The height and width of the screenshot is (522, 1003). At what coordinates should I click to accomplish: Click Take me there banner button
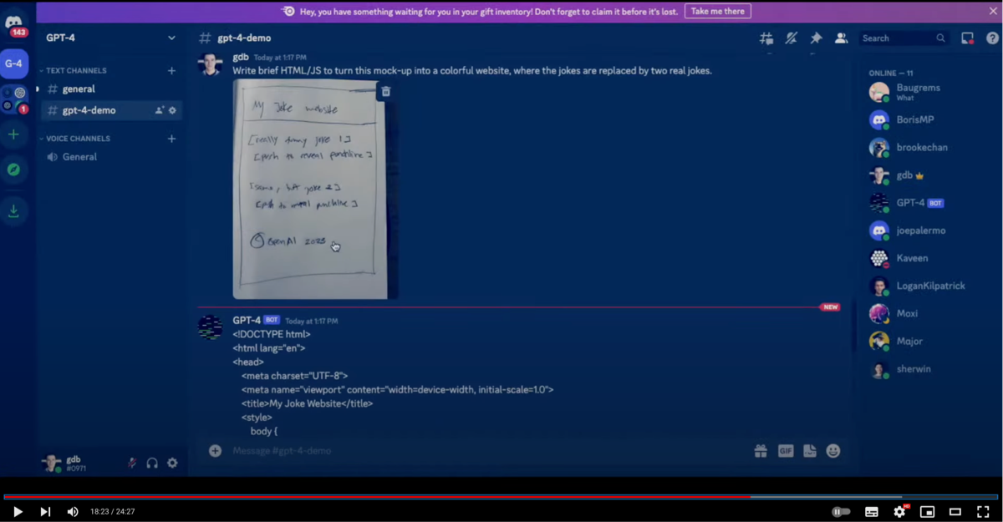[x=718, y=12]
